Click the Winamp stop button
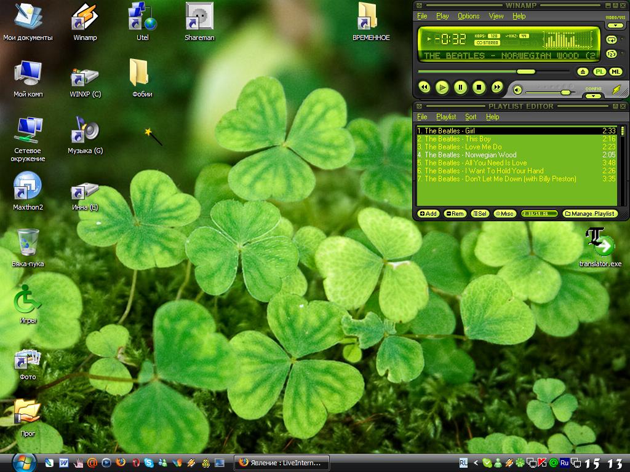 point(479,88)
